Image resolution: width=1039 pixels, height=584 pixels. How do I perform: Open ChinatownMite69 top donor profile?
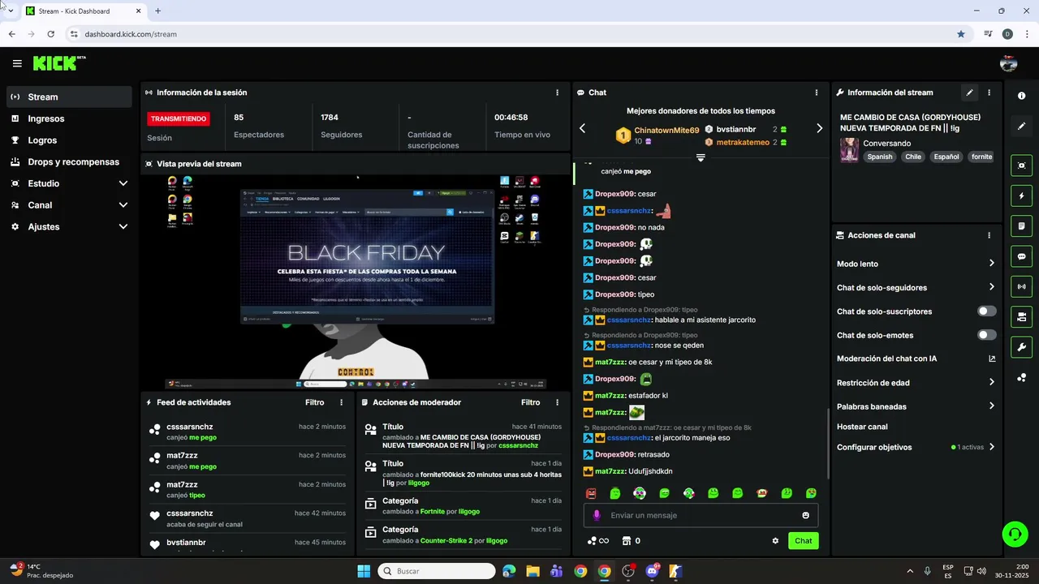[x=666, y=130]
